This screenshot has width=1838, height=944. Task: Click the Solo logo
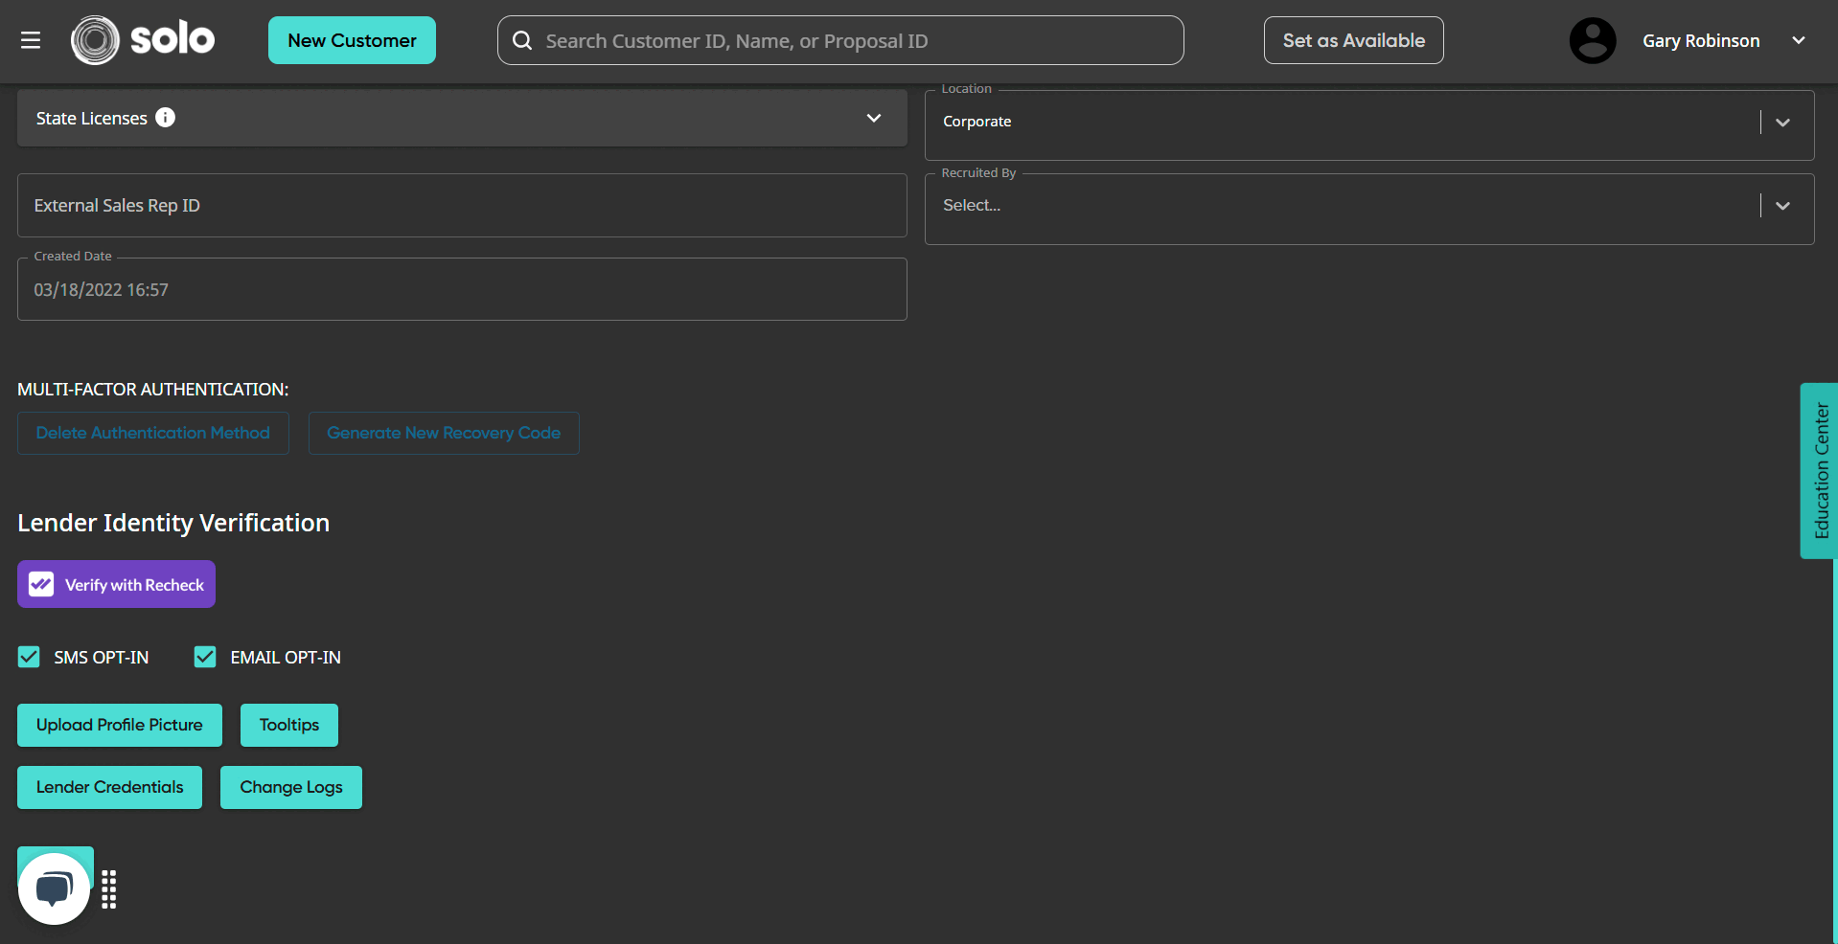pyautogui.click(x=142, y=39)
